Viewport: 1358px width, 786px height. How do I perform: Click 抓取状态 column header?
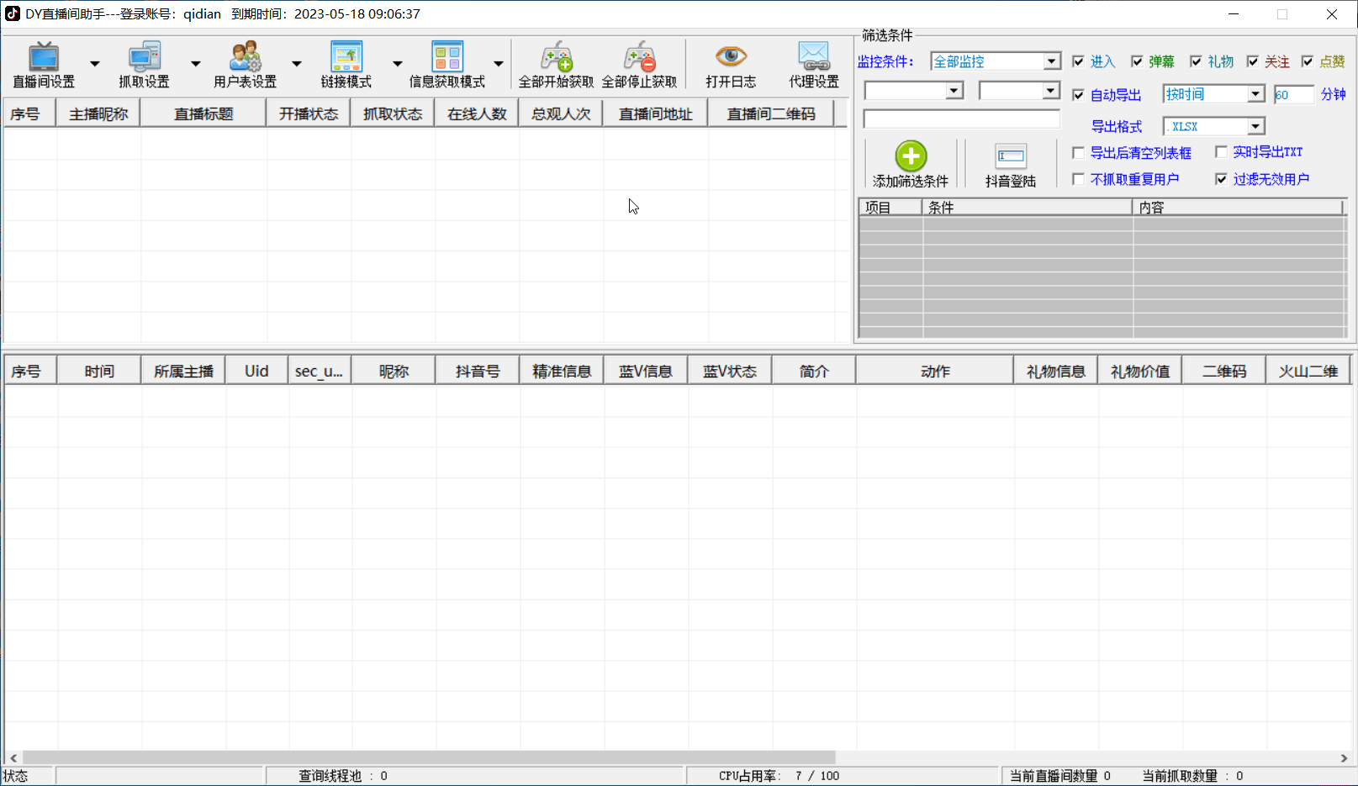point(393,113)
